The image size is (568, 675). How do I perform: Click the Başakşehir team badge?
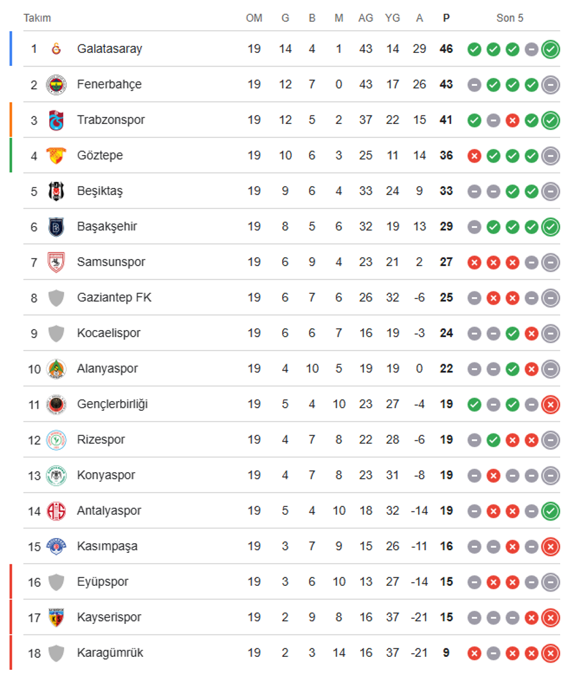coord(56,227)
